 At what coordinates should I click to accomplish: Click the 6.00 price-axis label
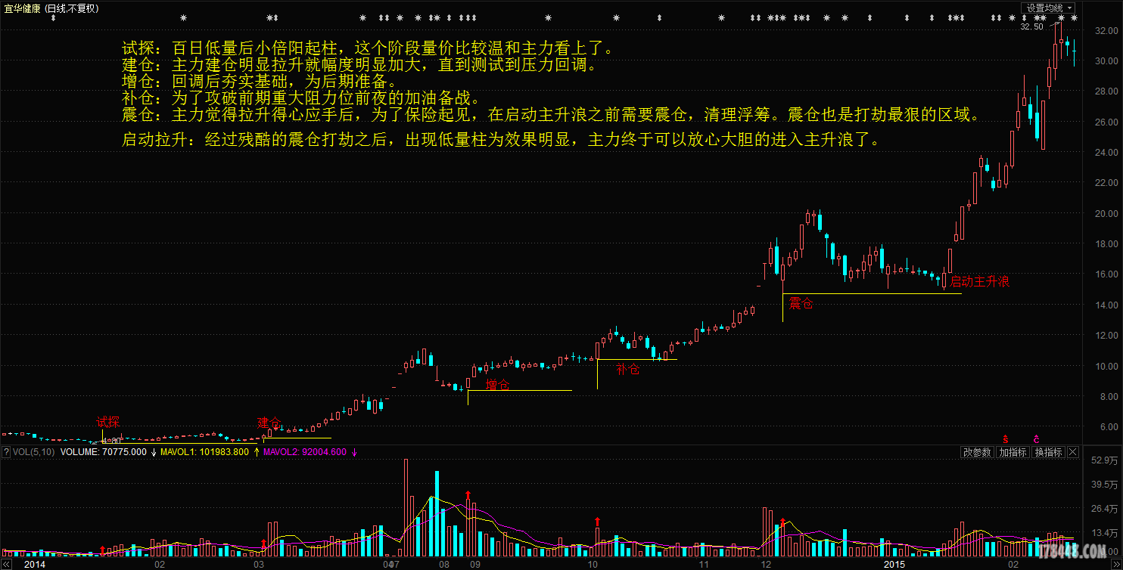[1109, 427]
